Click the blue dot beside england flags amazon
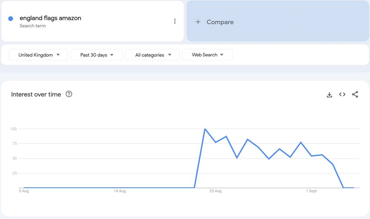Viewport: 370px width, 219px height. (11, 19)
